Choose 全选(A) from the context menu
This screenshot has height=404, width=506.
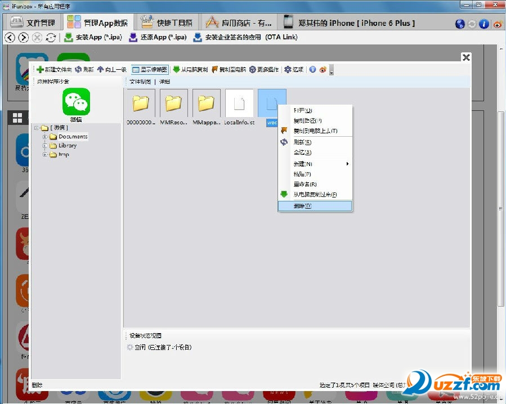tap(315, 152)
